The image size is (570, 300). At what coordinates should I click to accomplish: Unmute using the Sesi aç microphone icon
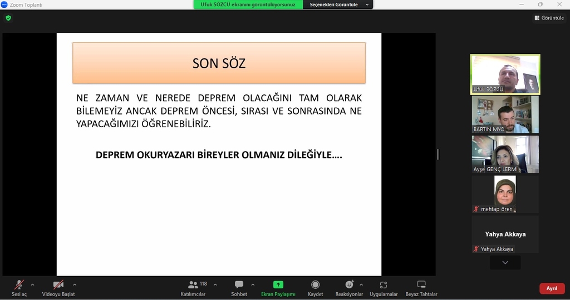(x=19, y=285)
